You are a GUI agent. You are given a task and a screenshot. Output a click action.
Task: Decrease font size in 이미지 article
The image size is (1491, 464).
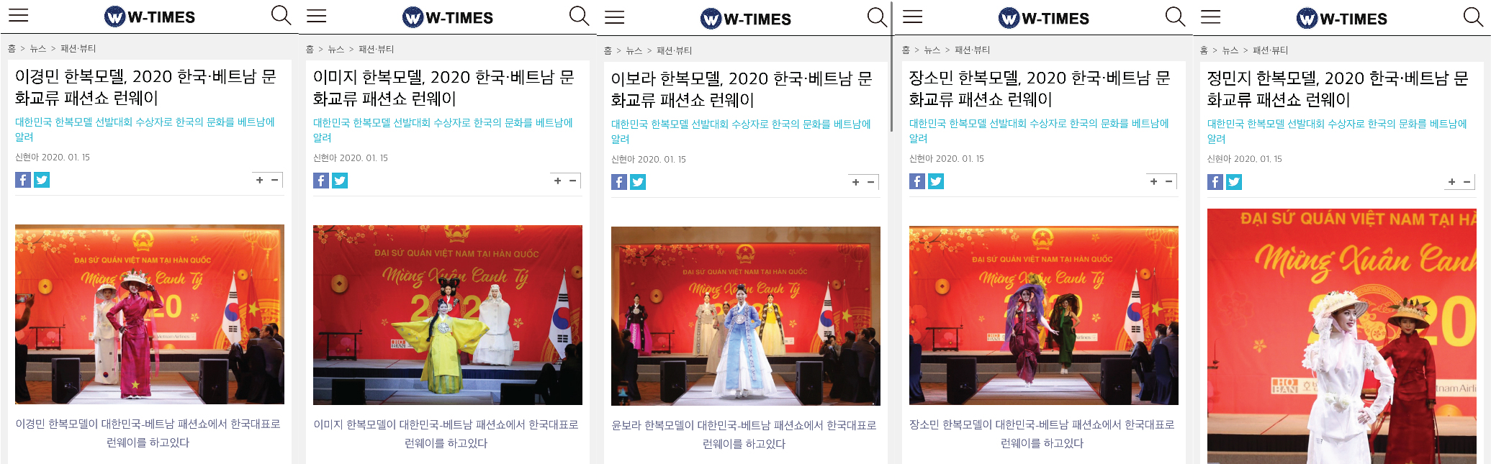pos(573,181)
